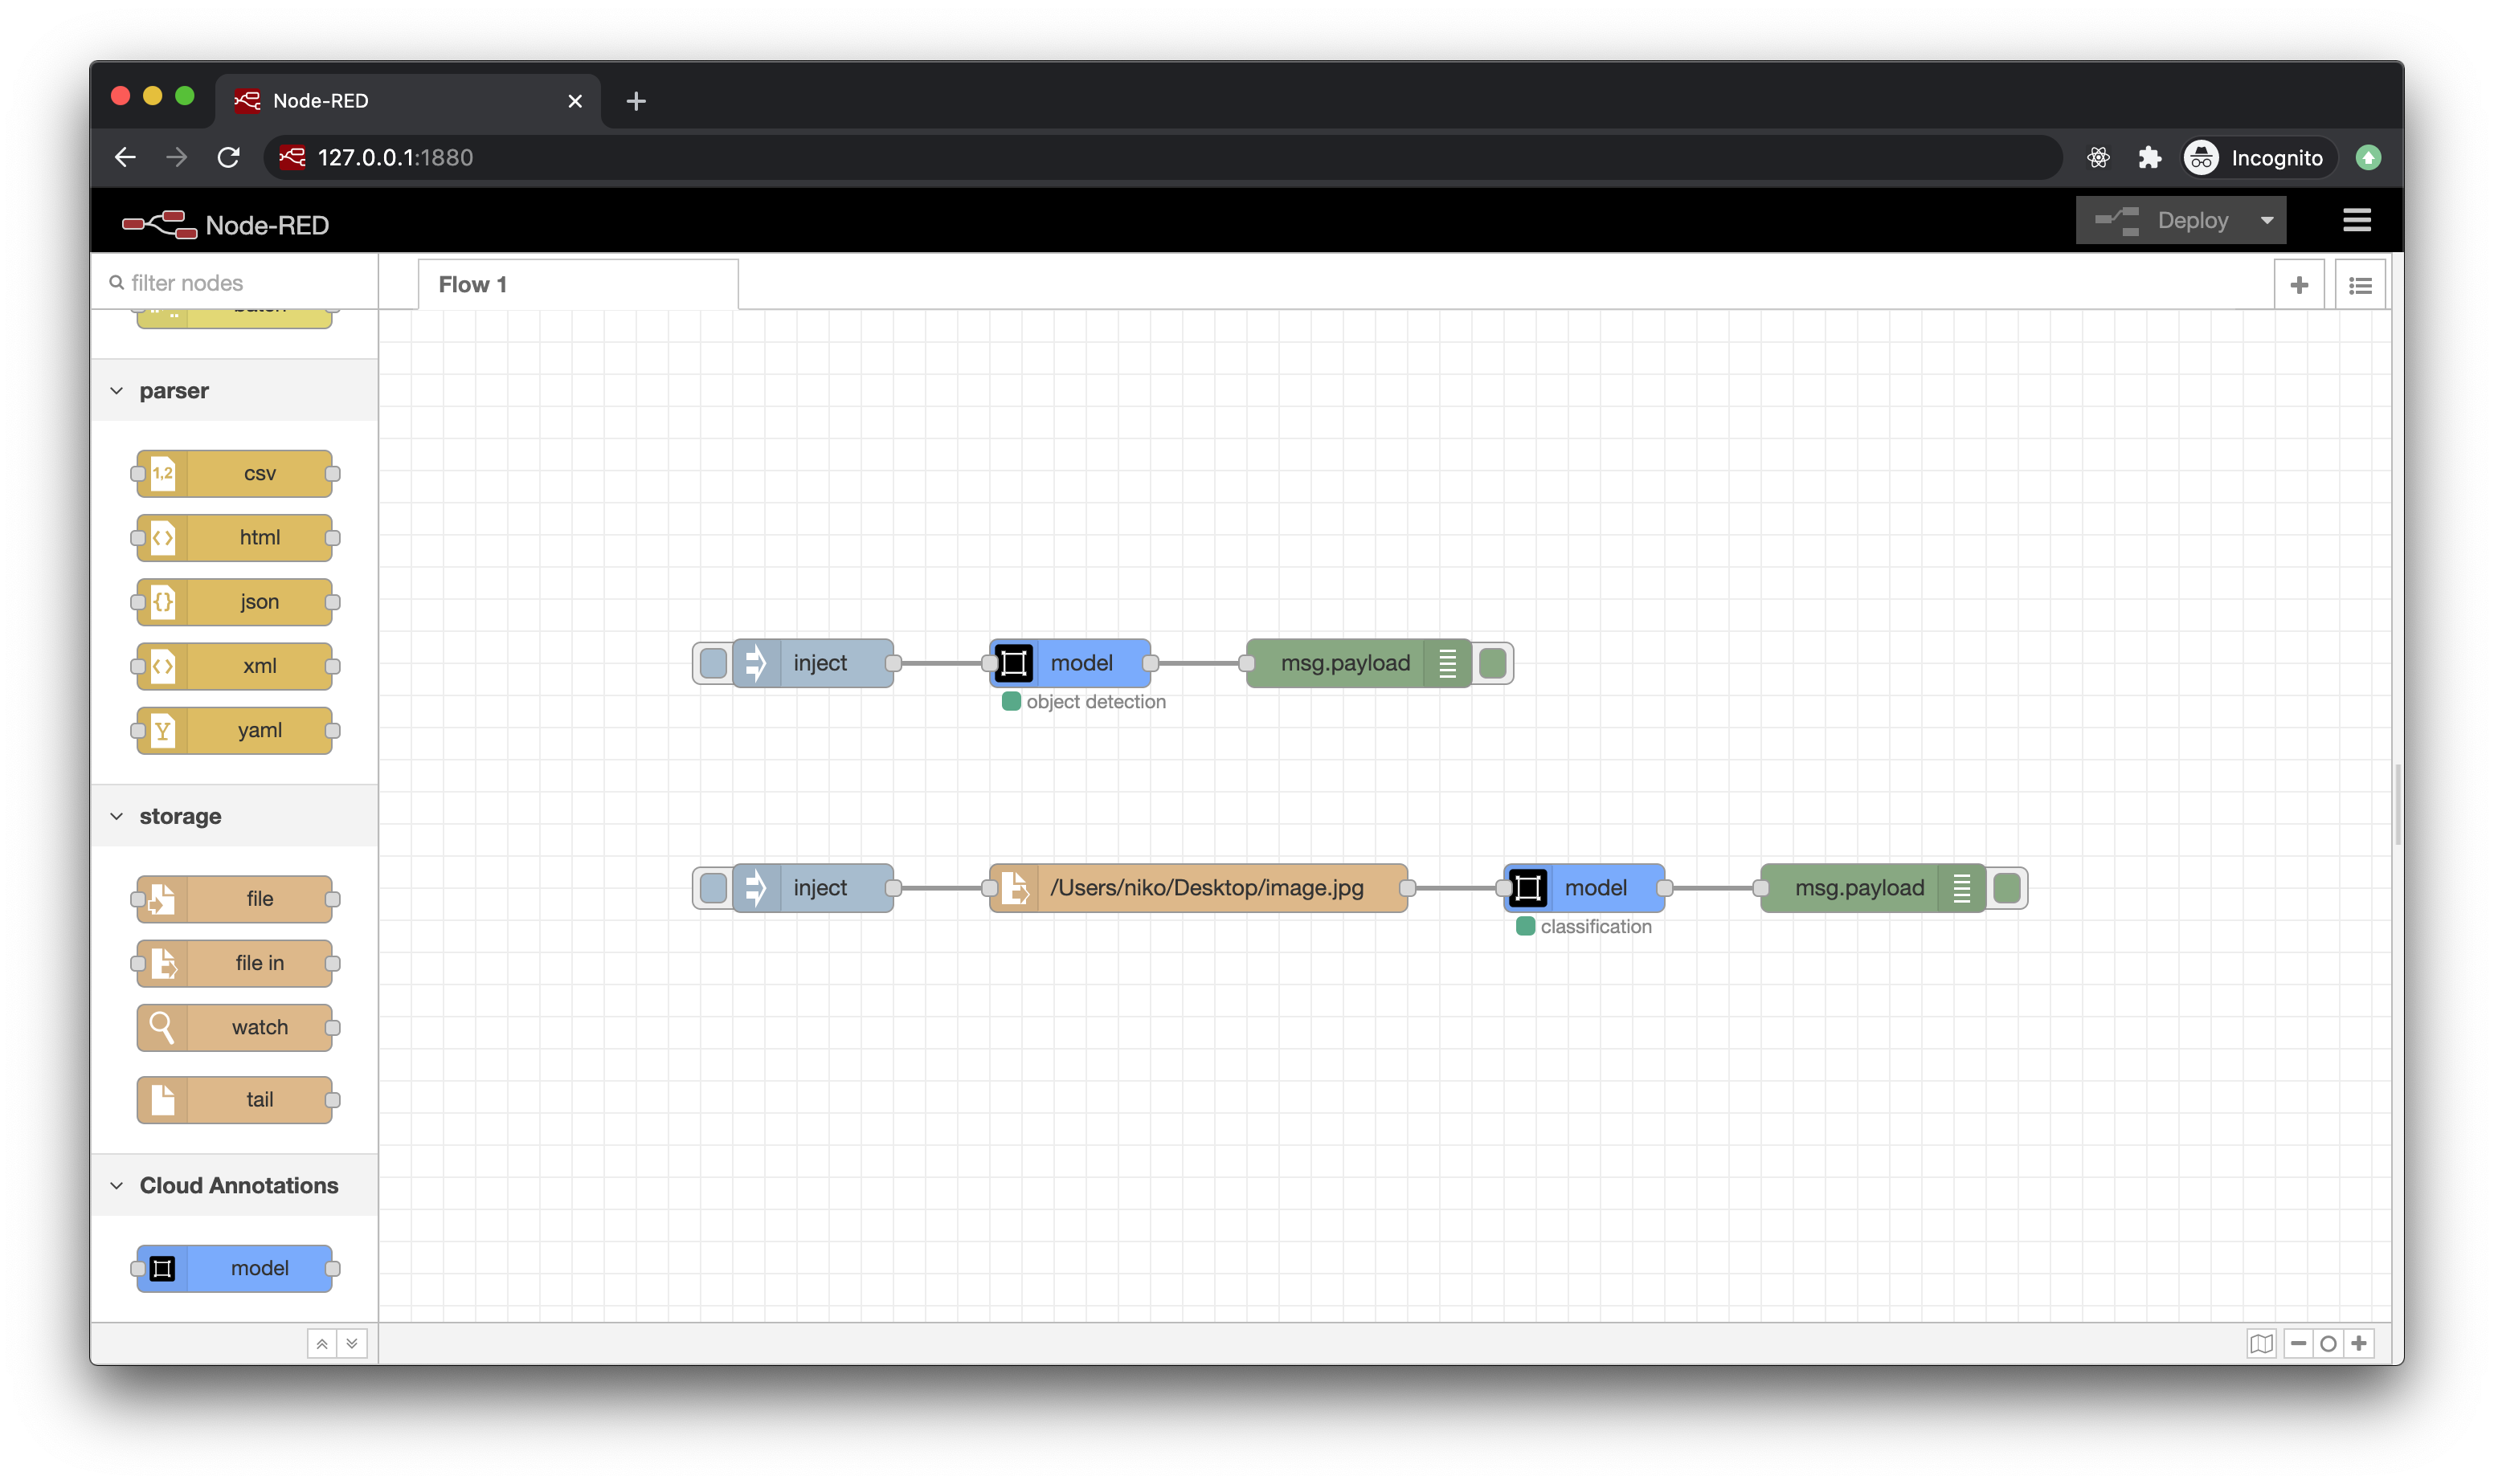Open a new browser tab
The width and height of the screenshot is (2494, 1484).
[636, 101]
